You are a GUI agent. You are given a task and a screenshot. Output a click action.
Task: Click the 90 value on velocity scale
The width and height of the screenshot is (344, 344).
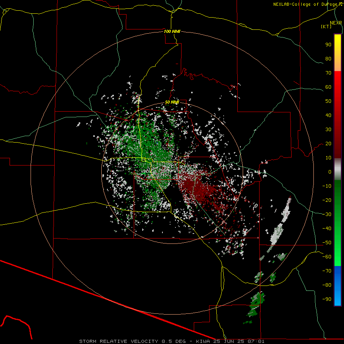pos(328,45)
